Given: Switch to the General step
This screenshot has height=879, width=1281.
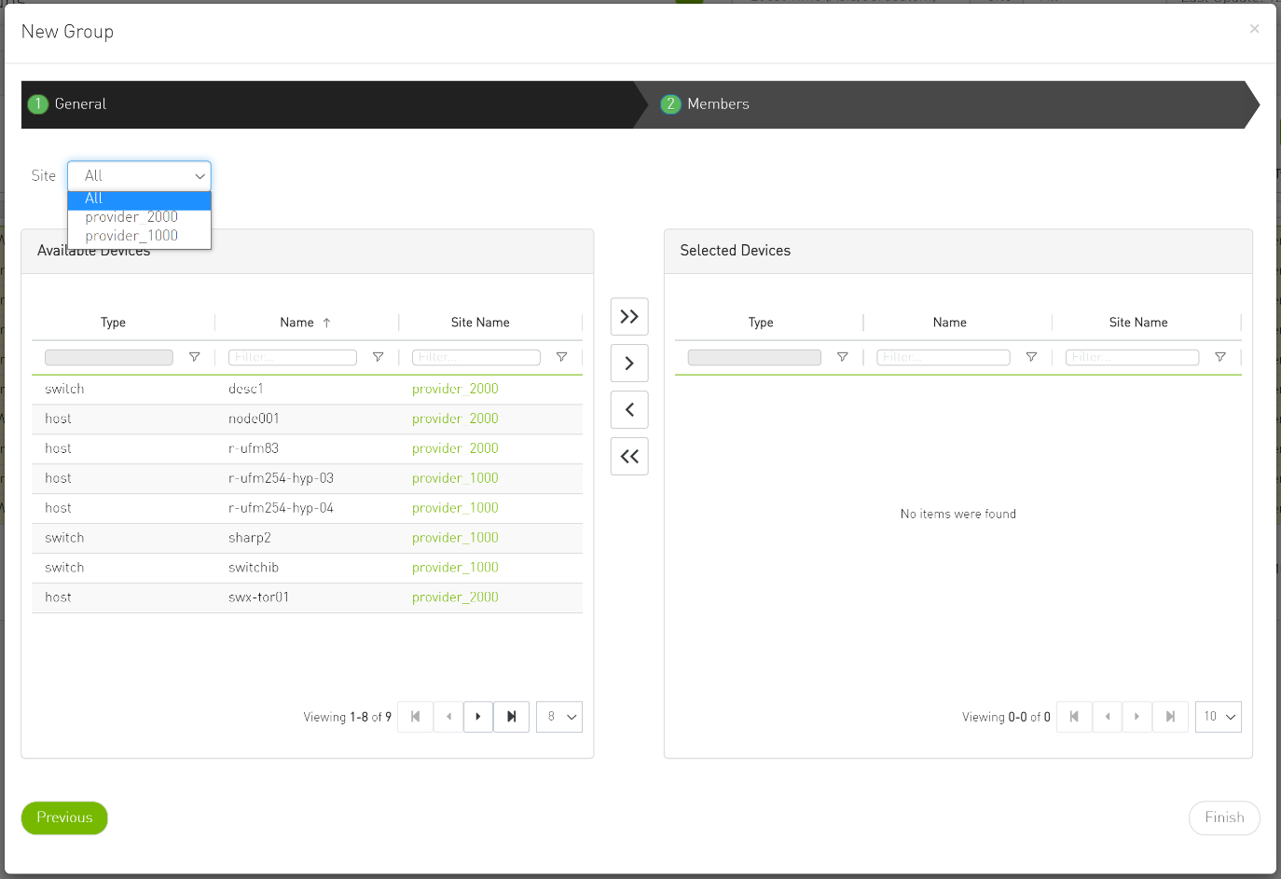Looking at the screenshot, I should 78,104.
